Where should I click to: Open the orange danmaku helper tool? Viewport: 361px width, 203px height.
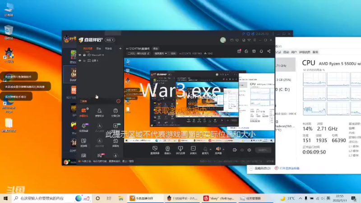pos(84,112)
